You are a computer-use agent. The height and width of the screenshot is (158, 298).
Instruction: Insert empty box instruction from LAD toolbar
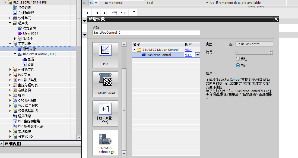pos(115,13)
